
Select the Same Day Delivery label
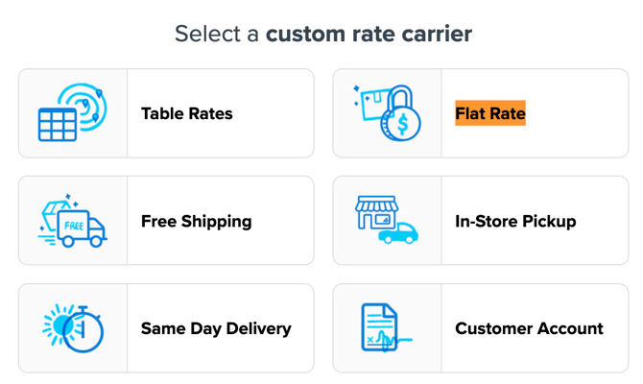click(216, 328)
